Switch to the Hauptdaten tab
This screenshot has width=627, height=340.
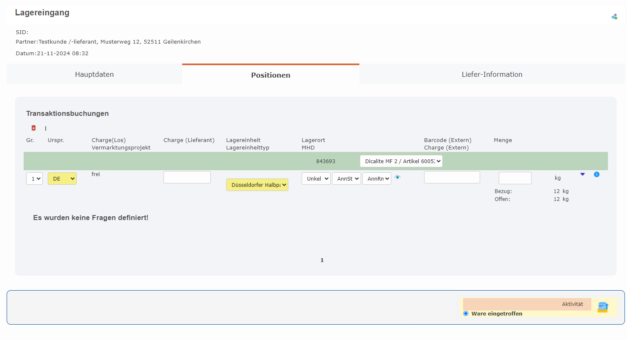(94, 74)
